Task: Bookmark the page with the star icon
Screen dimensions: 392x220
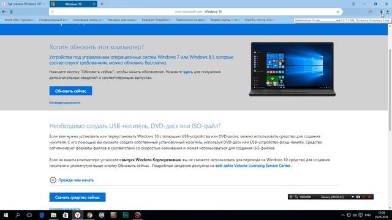Action: (337, 12)
